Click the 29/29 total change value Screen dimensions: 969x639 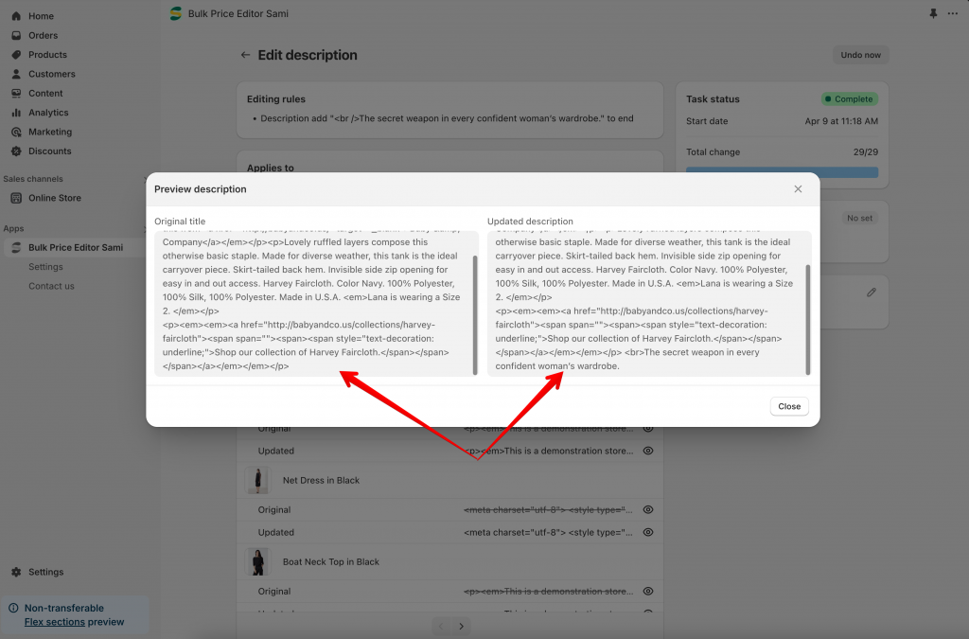[865, 152]
